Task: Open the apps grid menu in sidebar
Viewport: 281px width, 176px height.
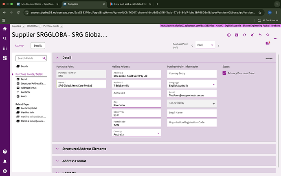Action: coord(5,48)
